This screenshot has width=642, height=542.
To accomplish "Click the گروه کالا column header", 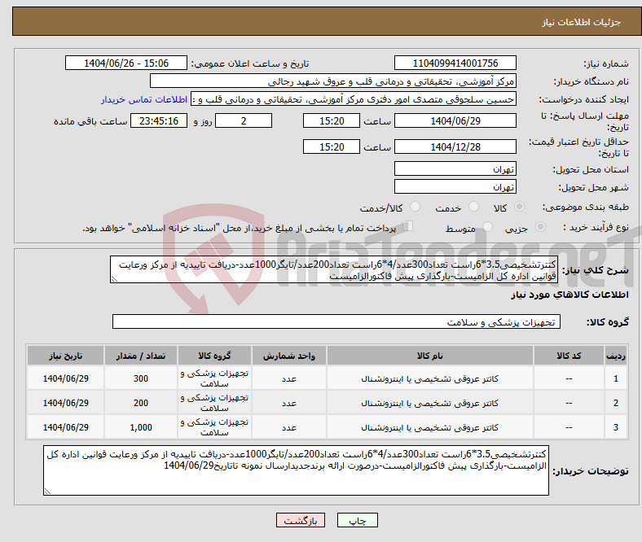I will click(x=214, y=356).
